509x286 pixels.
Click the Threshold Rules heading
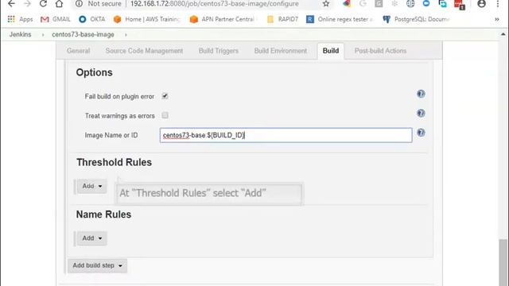pyautogui.click(x=114, y=162)
